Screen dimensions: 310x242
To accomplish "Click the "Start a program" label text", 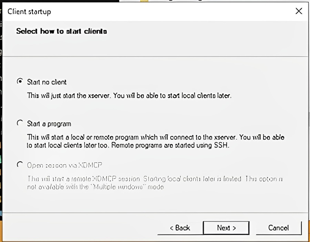I will (x=49, y=124).
